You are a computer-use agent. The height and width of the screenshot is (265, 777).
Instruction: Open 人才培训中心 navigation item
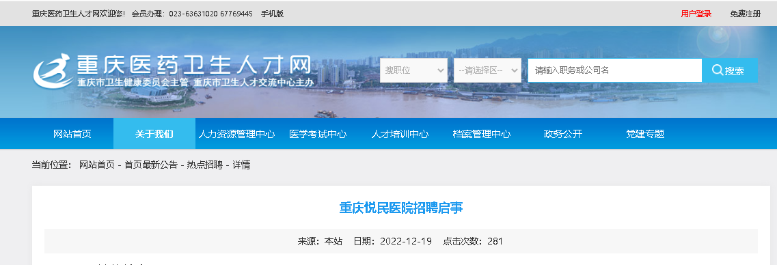400,134
